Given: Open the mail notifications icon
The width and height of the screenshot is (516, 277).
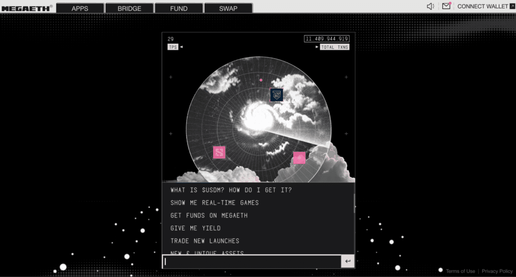Looking at the screenshot, I should [x=446, y=6].
